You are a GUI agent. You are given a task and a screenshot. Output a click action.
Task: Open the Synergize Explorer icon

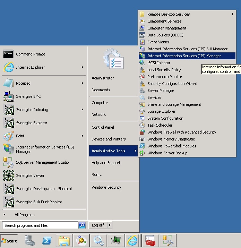9,123
